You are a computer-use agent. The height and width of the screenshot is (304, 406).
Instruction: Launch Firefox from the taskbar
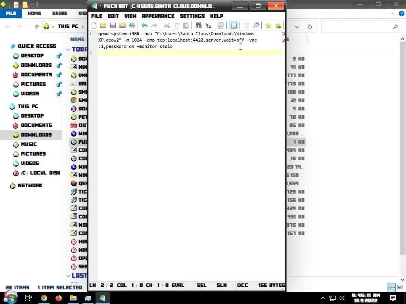[x=59, y=298]
